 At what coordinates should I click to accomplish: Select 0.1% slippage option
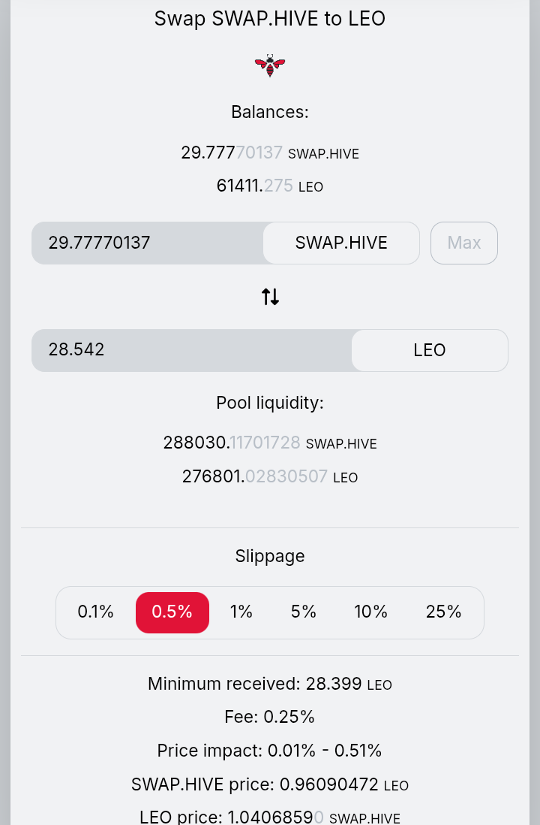click(95, 612)
